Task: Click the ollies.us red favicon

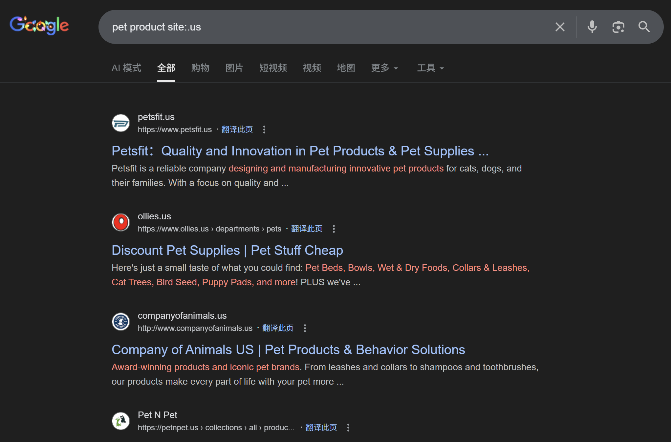Action: pyautogui.click(x=121, y=222)
